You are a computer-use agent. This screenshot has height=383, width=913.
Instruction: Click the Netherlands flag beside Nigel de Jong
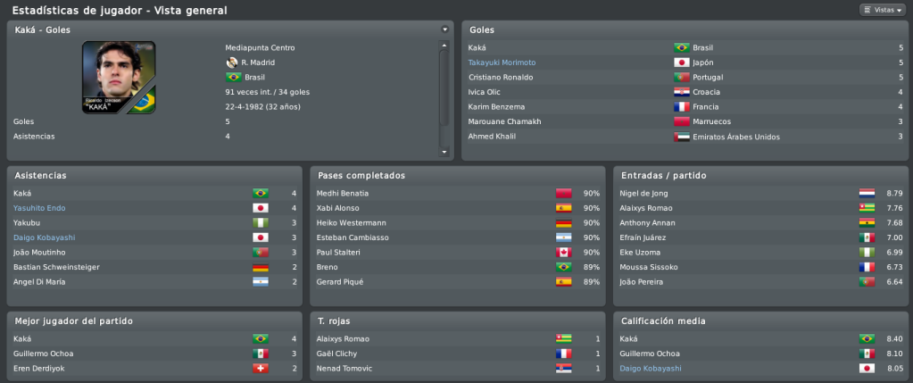click(x=867, y=193)
